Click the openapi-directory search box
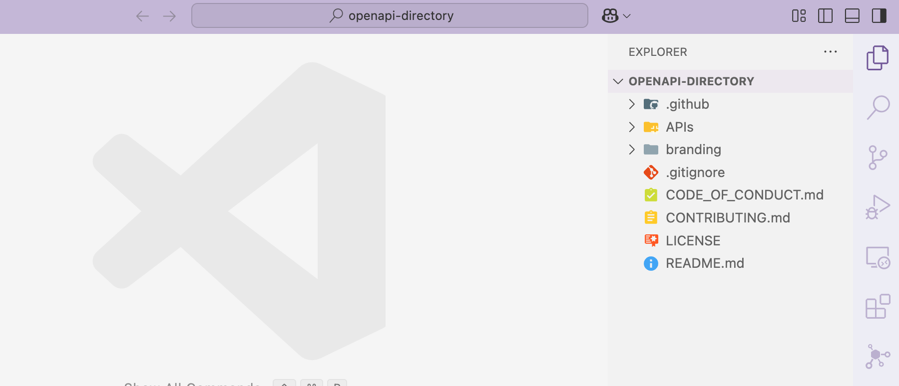This screenshot has width=899, height=386. [390, 15]
